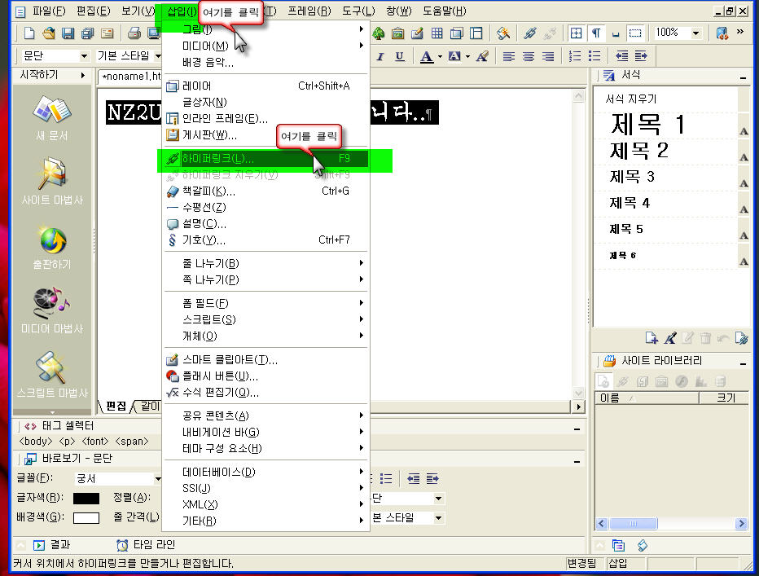
Task: Click the <body> tag in tag selector
Action: tap(35, 442)
